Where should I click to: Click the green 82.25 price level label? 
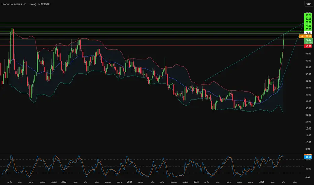[308, 15]
